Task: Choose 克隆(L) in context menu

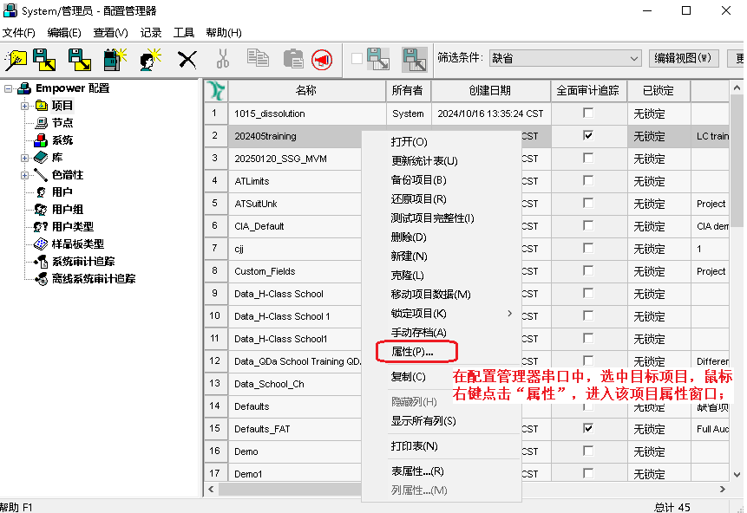Action: pyautogui.click(x=407, y=275)
